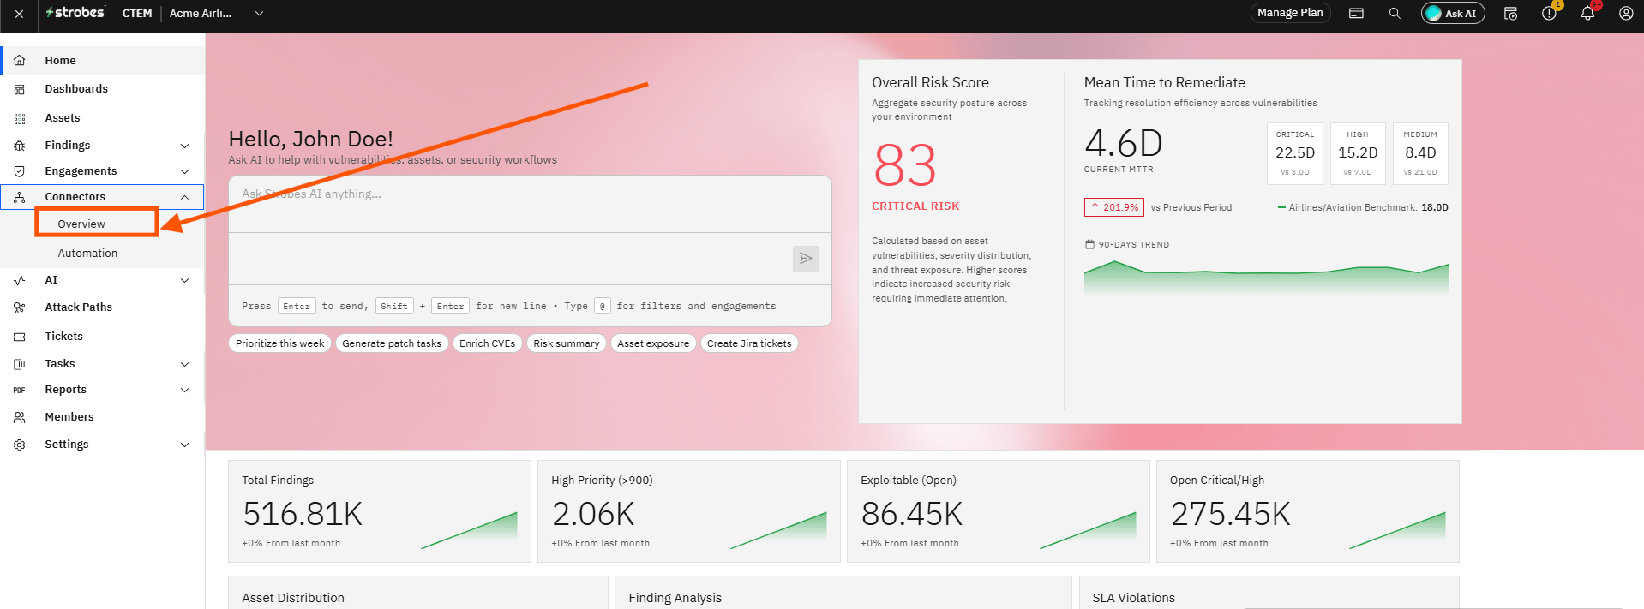Click the Tasks icon in sidebar
Screen dimensions: 1644x609
pos(20,364)
